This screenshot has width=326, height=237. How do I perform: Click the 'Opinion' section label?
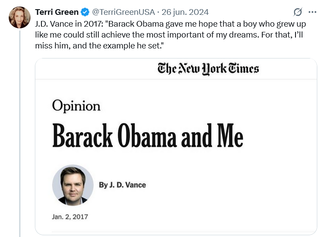(x=76, y=106)
